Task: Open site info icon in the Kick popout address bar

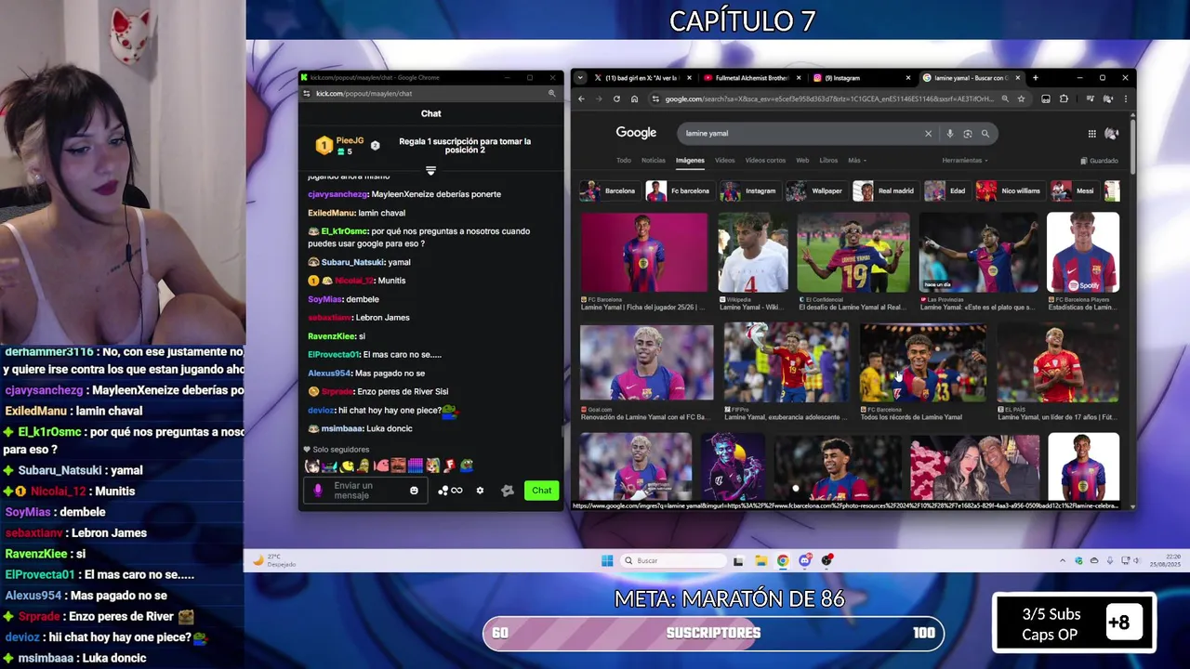Action: tap(307, 93)
